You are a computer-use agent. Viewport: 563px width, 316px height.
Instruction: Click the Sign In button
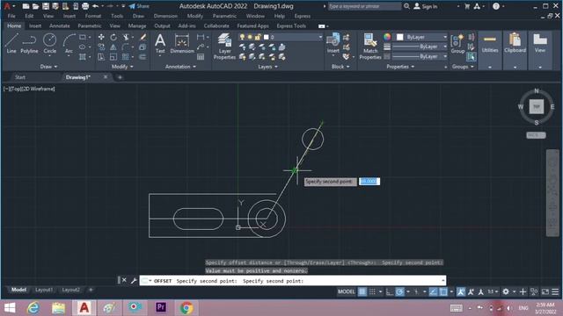[426, 6]
